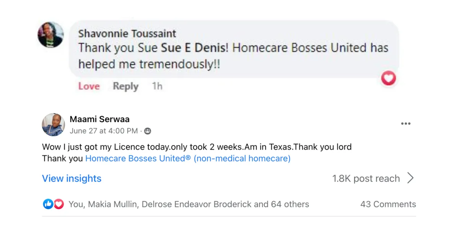Open the Homecare Bosses United group link

point(188,158)
